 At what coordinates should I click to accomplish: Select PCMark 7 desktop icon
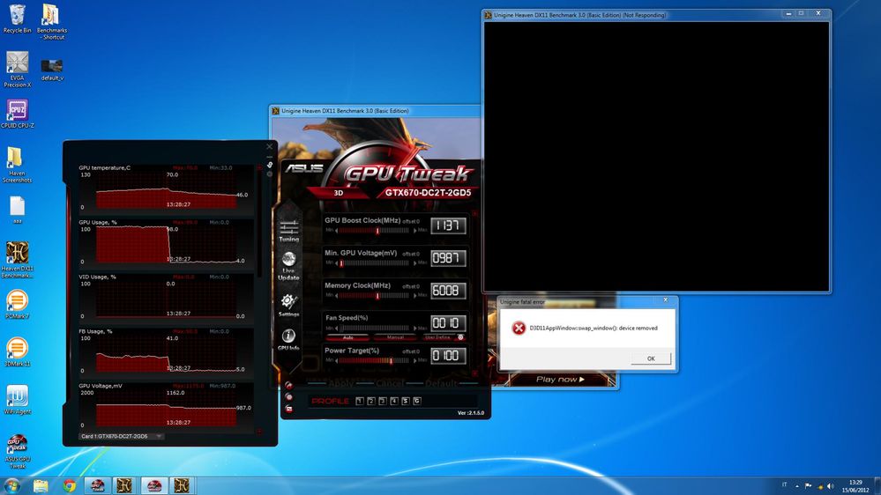(17, 305)
